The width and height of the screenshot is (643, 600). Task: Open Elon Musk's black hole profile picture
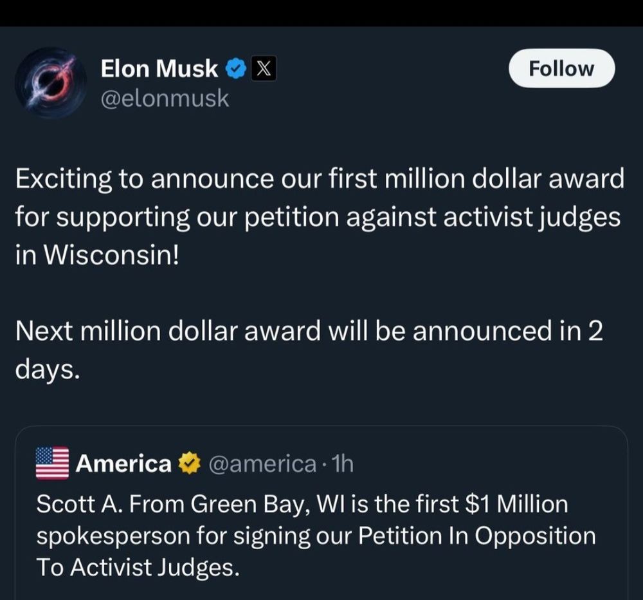pos(50,82)
